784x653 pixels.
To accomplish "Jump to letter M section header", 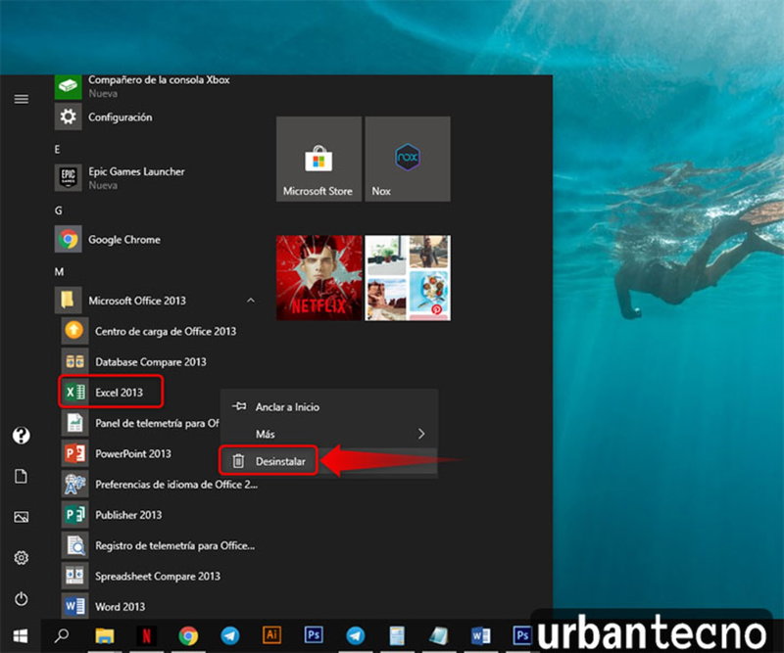I will pos(59,272).
